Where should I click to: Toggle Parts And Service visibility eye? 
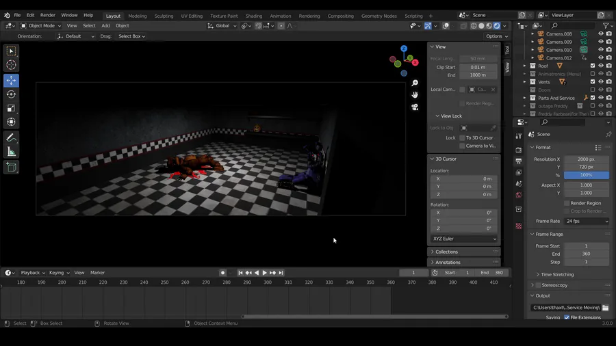[601, 98]
